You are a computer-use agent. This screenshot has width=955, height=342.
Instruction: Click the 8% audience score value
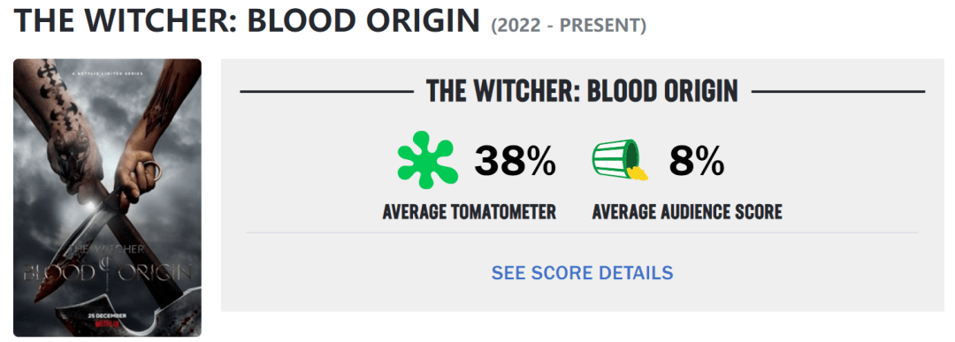click(x=698, y=162)
